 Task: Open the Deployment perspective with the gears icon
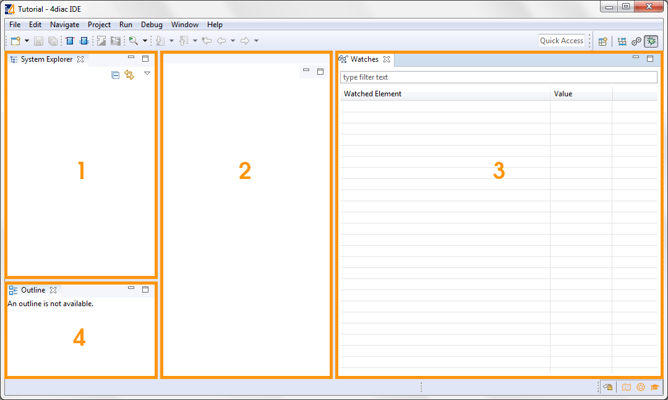tap(636, 41)
